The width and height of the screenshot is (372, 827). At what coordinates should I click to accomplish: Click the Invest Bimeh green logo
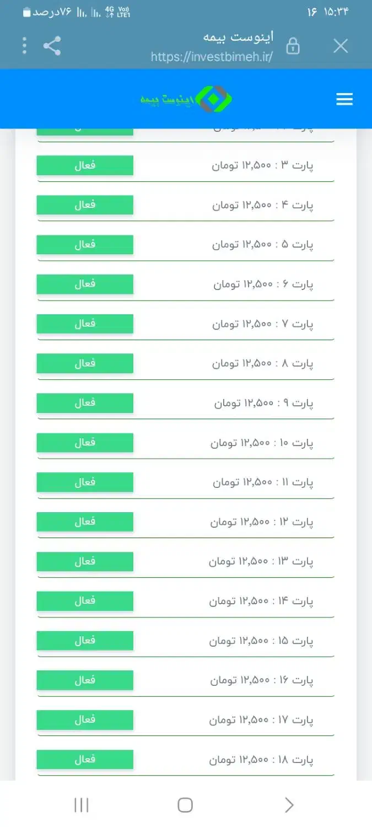pyautogui.click(x=186, y=99)
